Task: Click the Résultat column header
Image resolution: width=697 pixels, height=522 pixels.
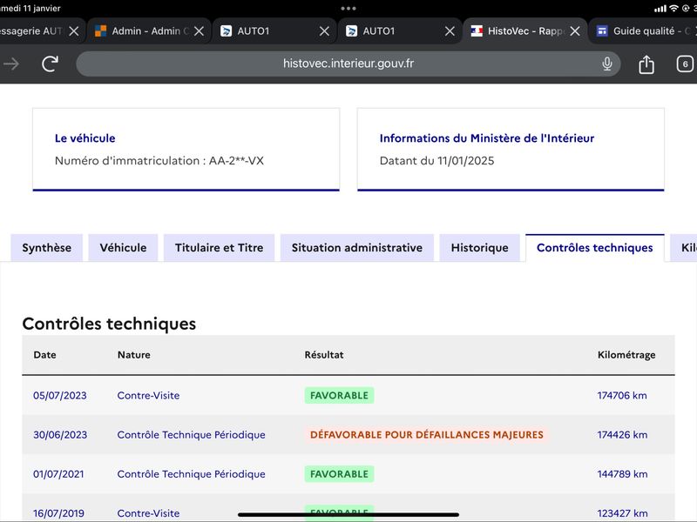Action: point(324,355)
